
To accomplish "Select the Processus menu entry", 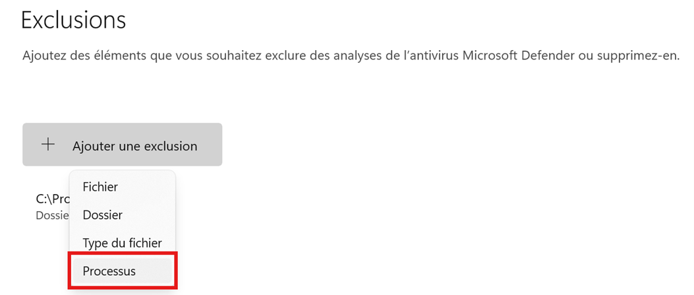I will click(x=109, y=271).
